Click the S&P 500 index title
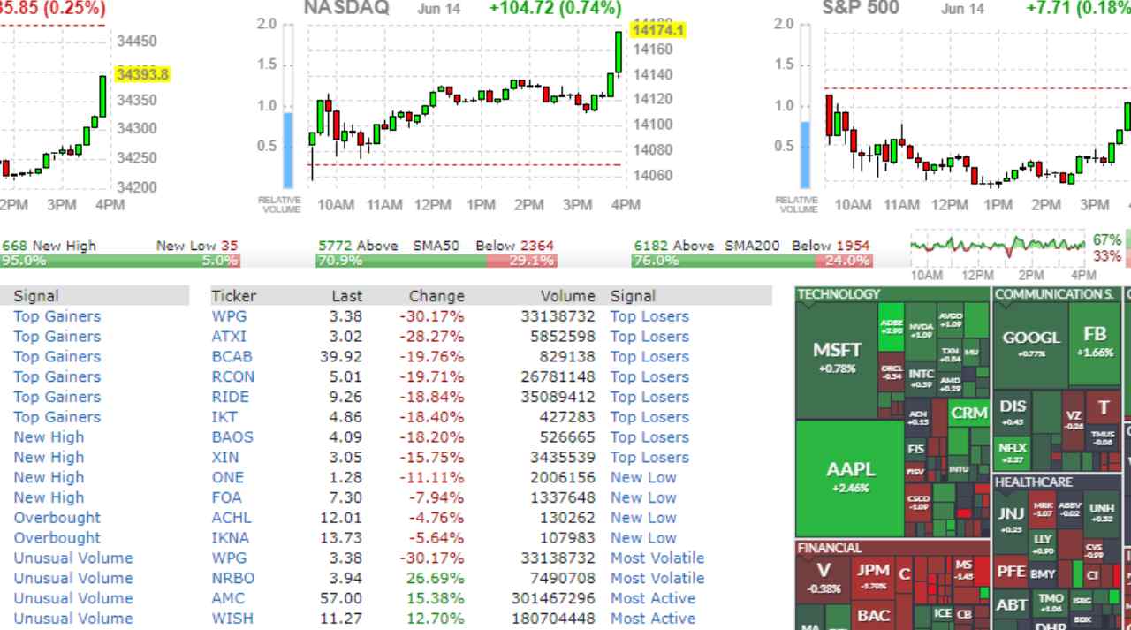The width and height of the screenshot is (1131, 630). click(861, 8)
